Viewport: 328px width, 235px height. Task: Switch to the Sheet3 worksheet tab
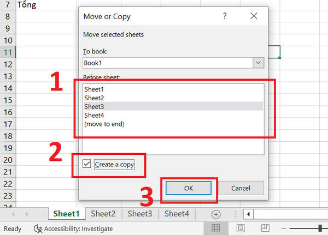tap(140, 214)
